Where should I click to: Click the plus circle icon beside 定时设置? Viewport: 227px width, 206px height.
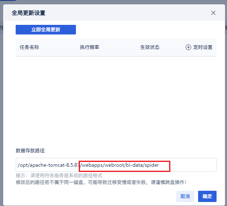(188, 47)
